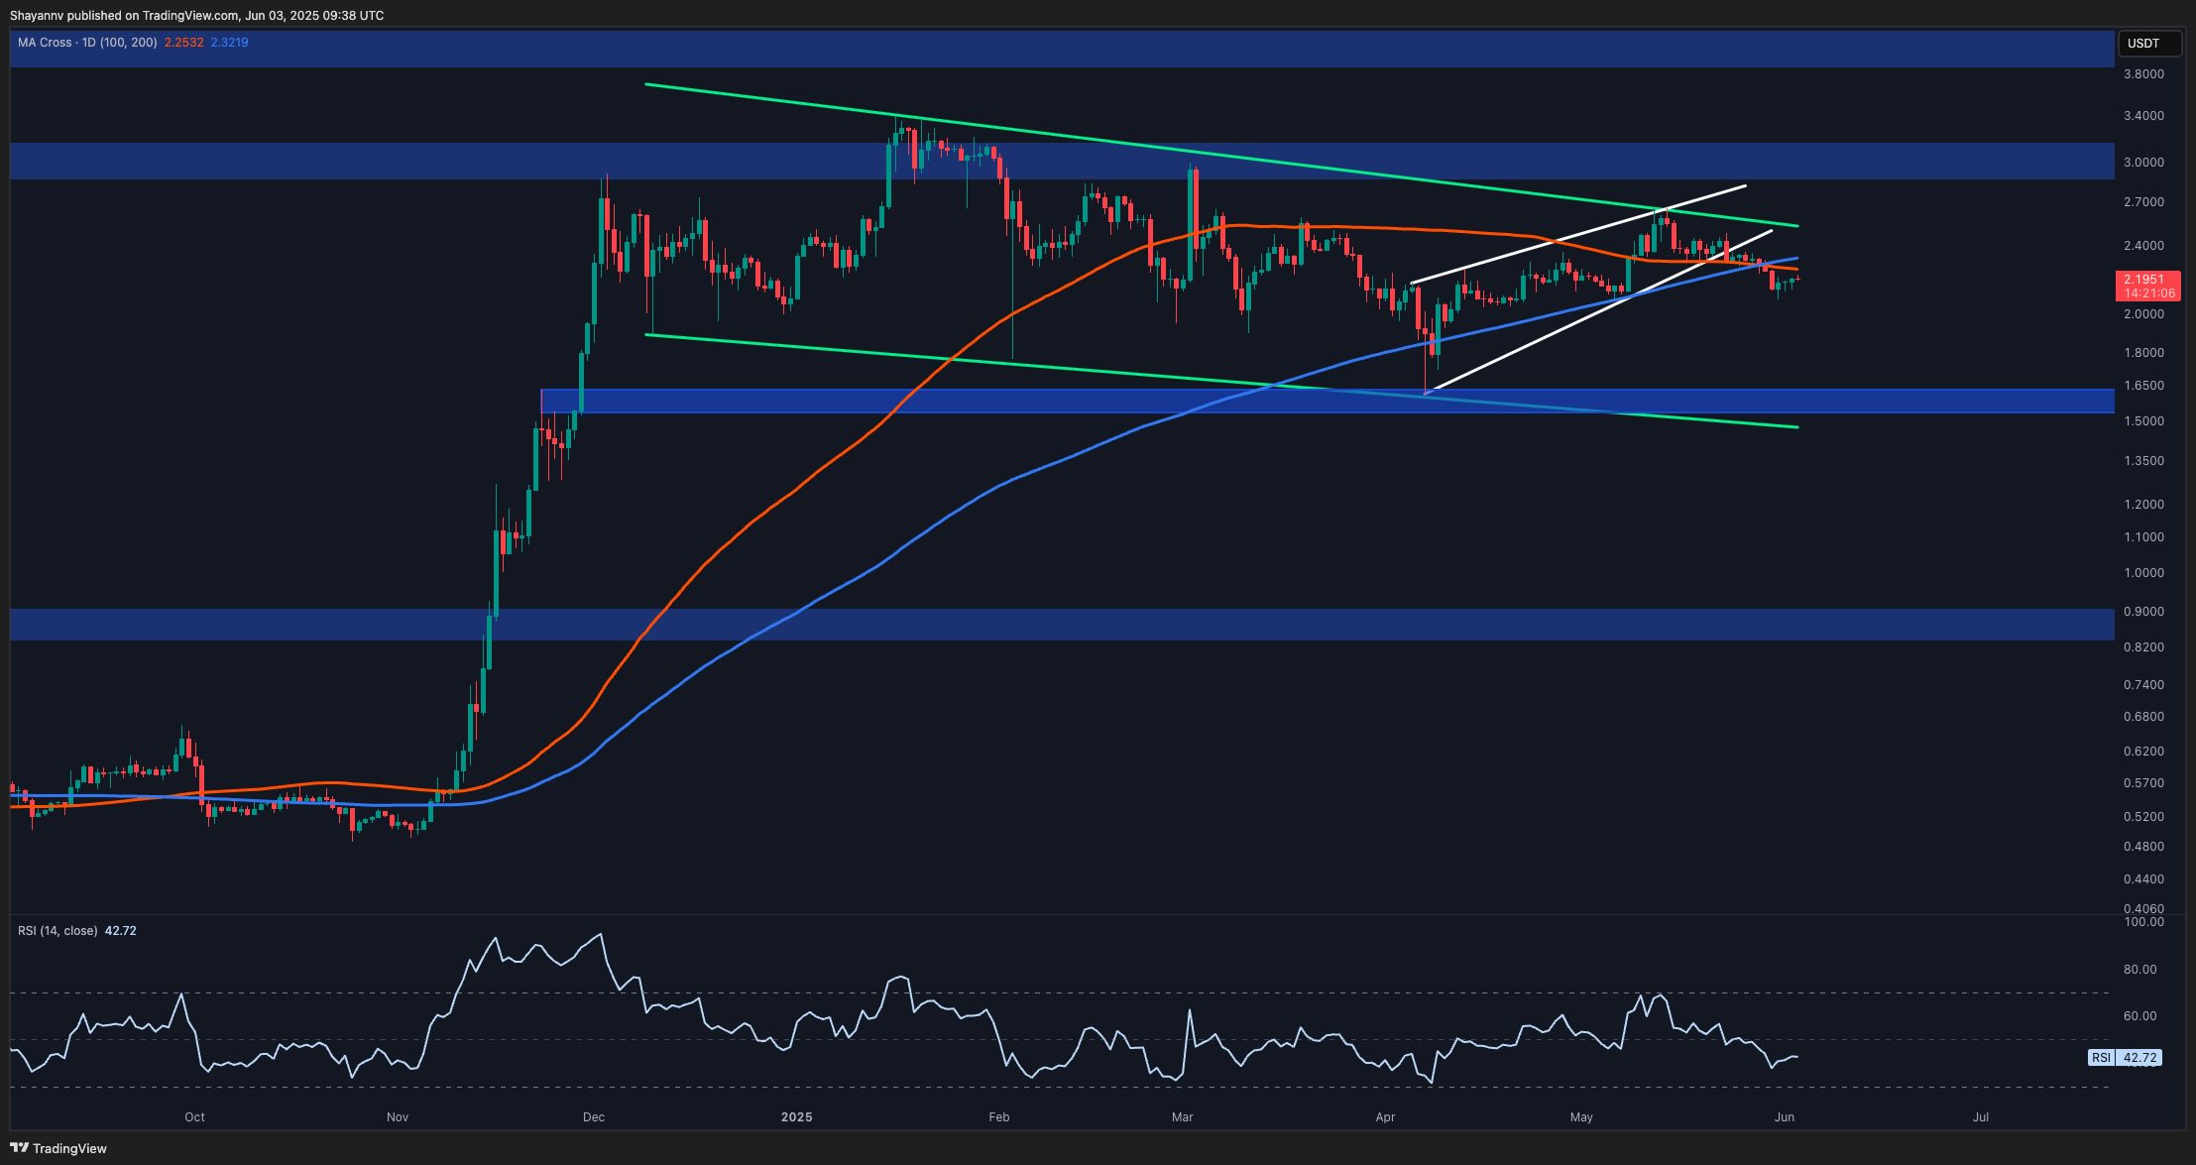Click the Jun label on the time axis
The width and height of the screenshot is (2196, 1165).
click(x=1784, y=1117)
